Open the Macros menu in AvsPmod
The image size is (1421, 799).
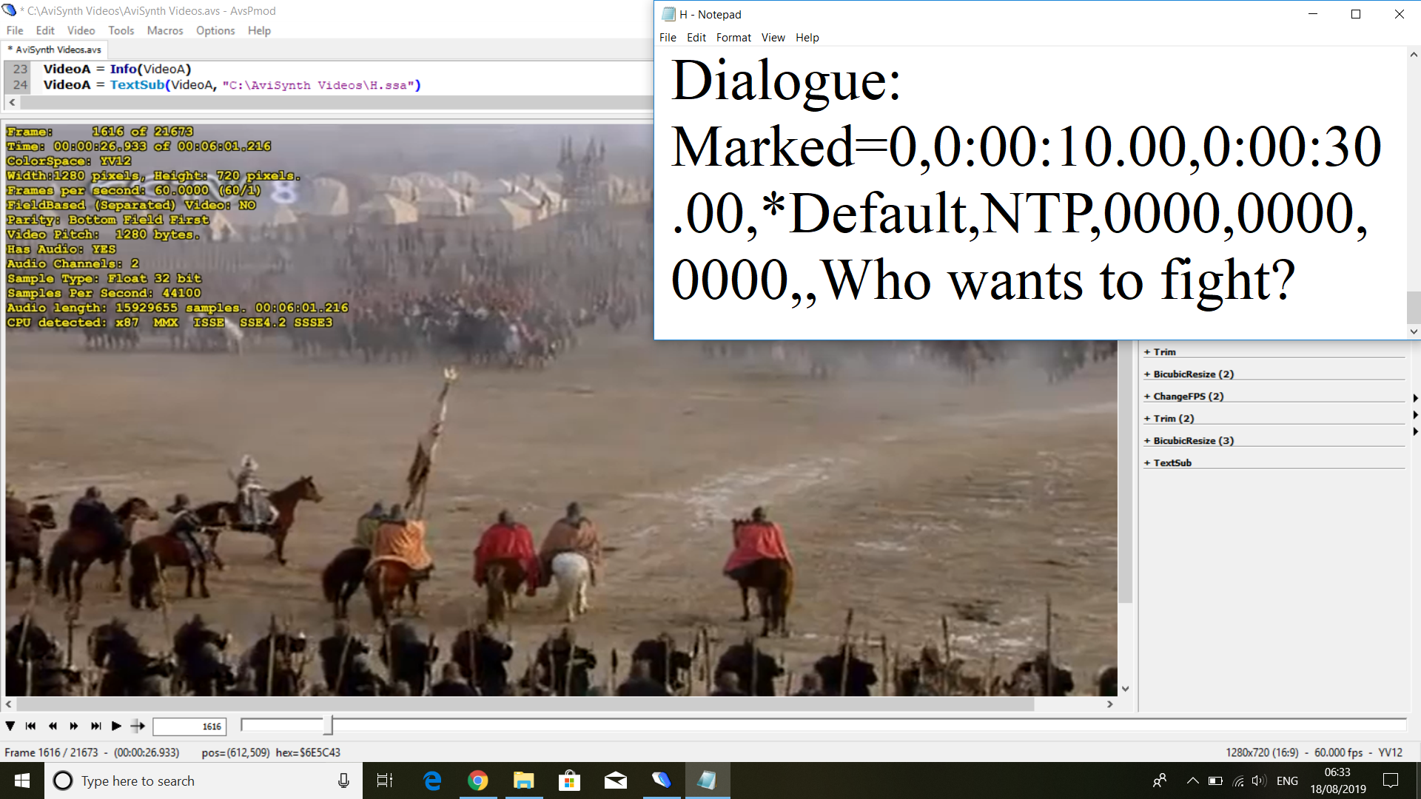coord(164,30)
